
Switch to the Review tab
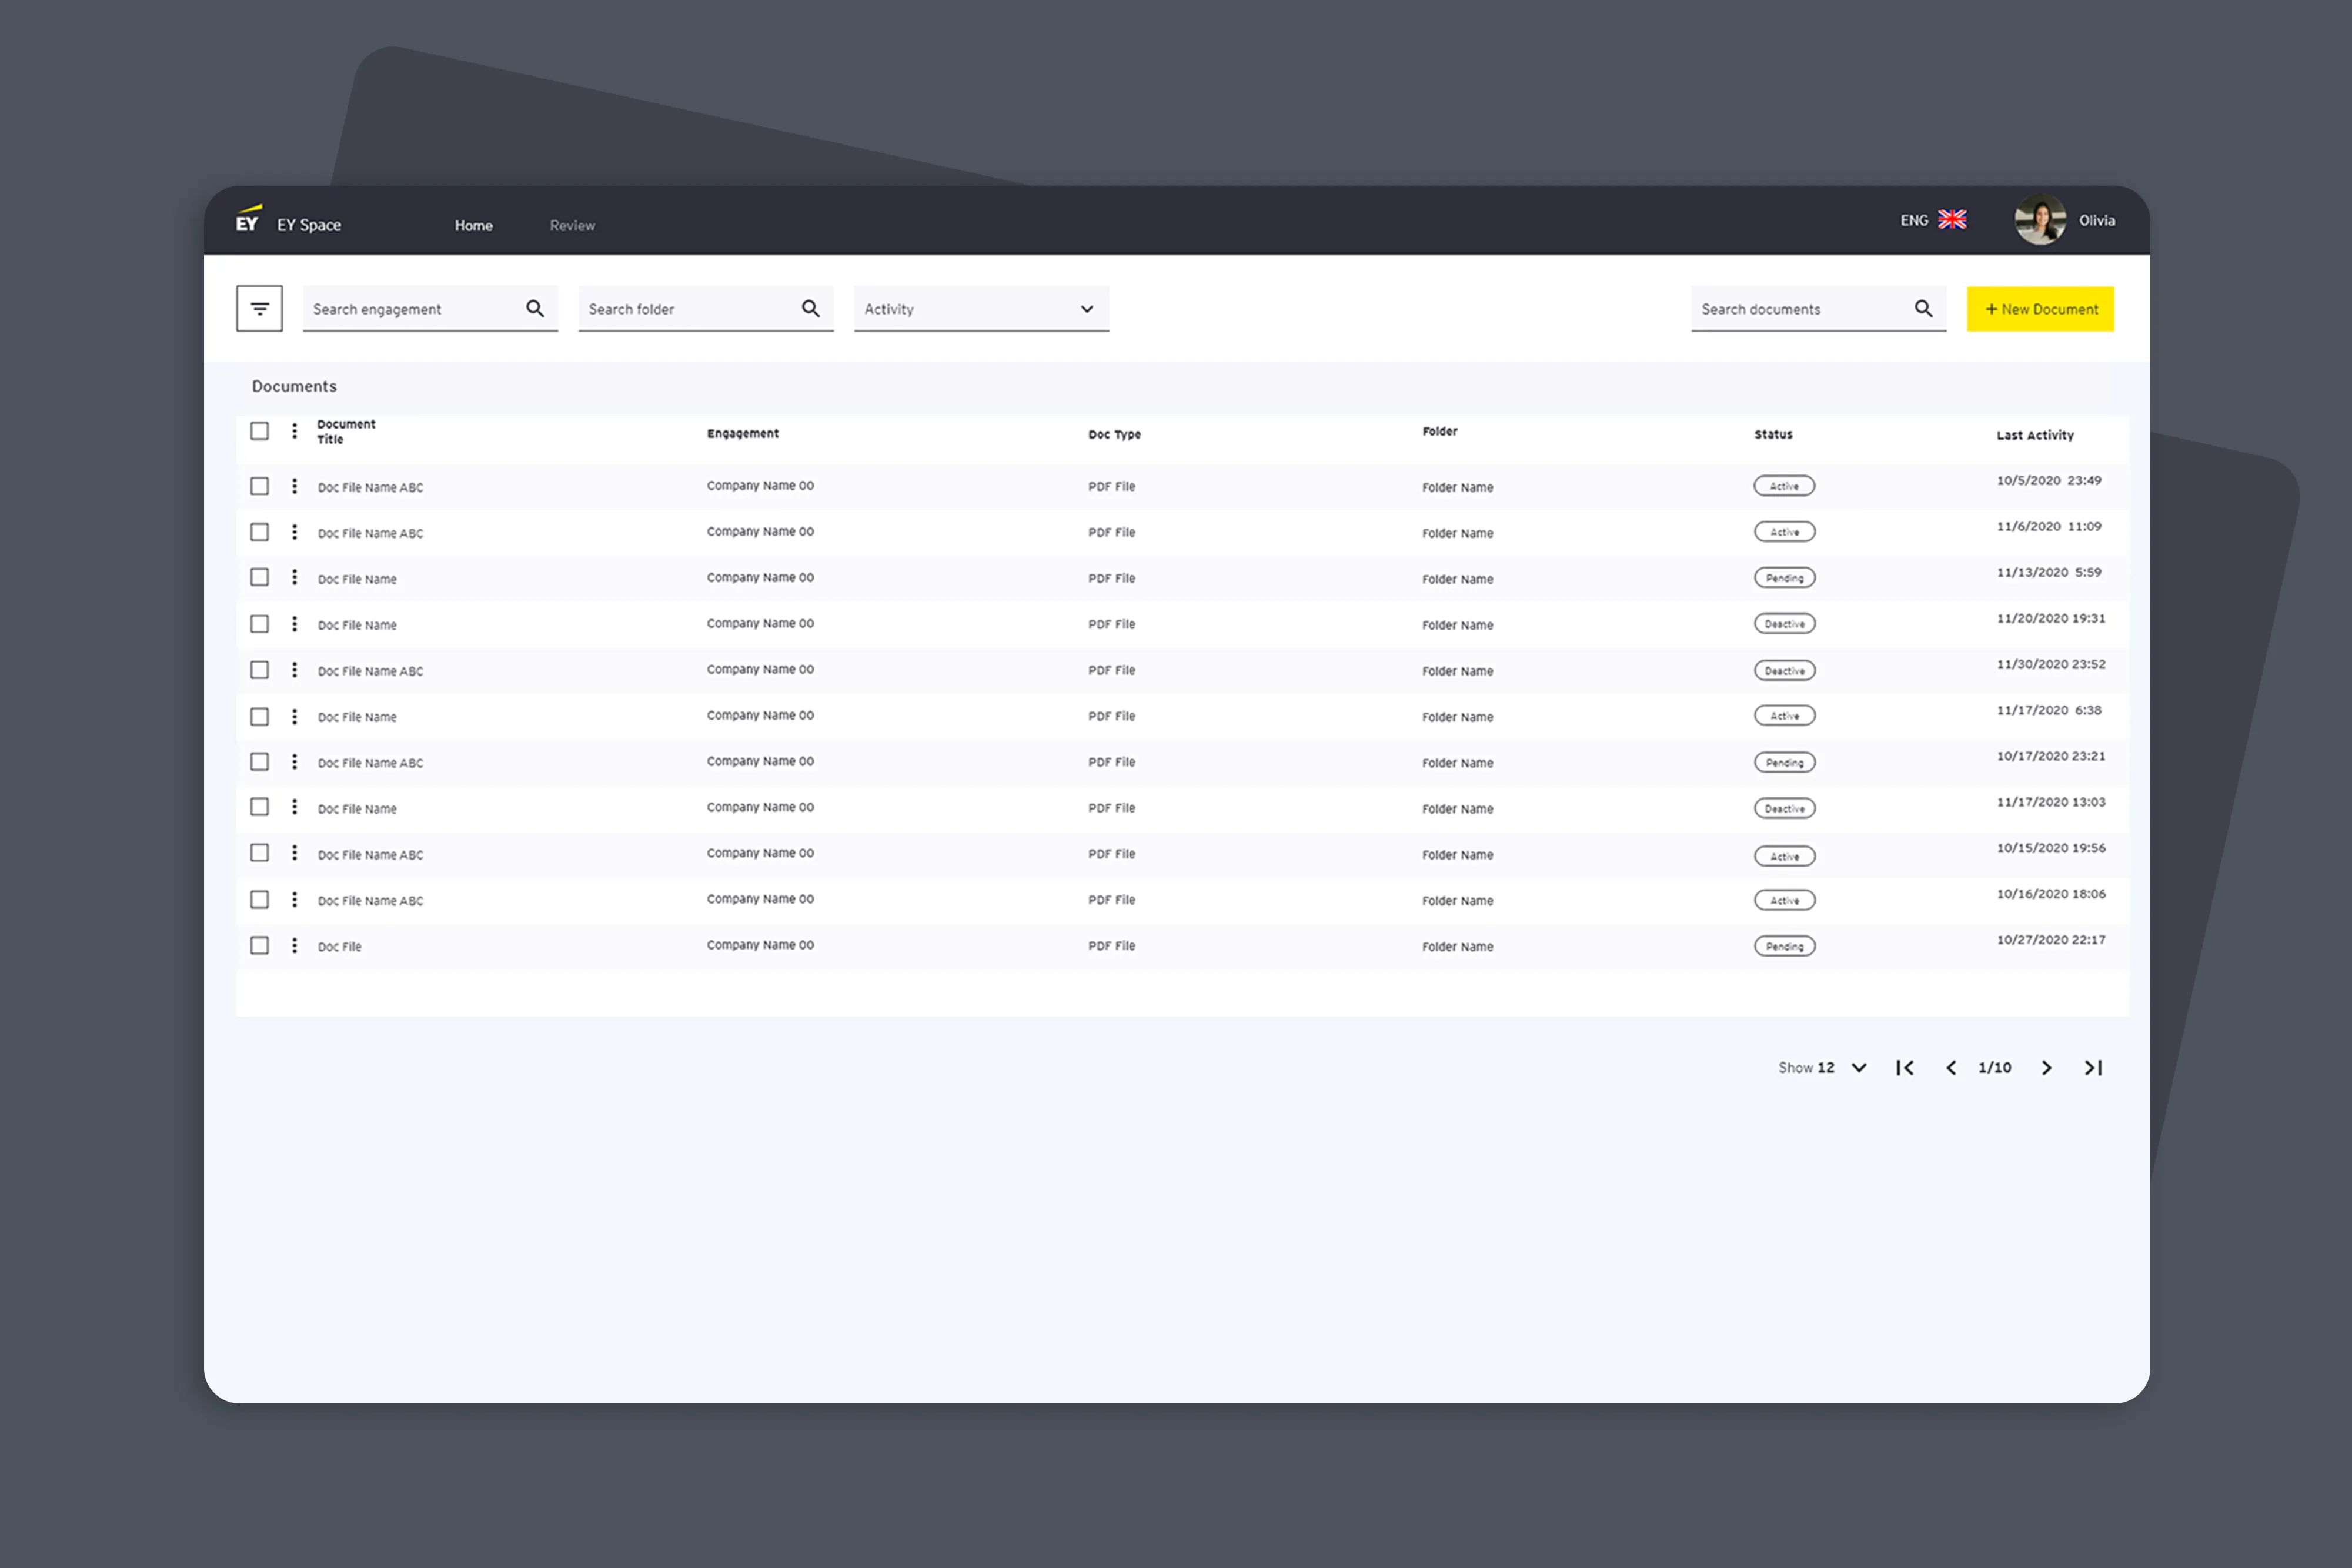(572, 226)
